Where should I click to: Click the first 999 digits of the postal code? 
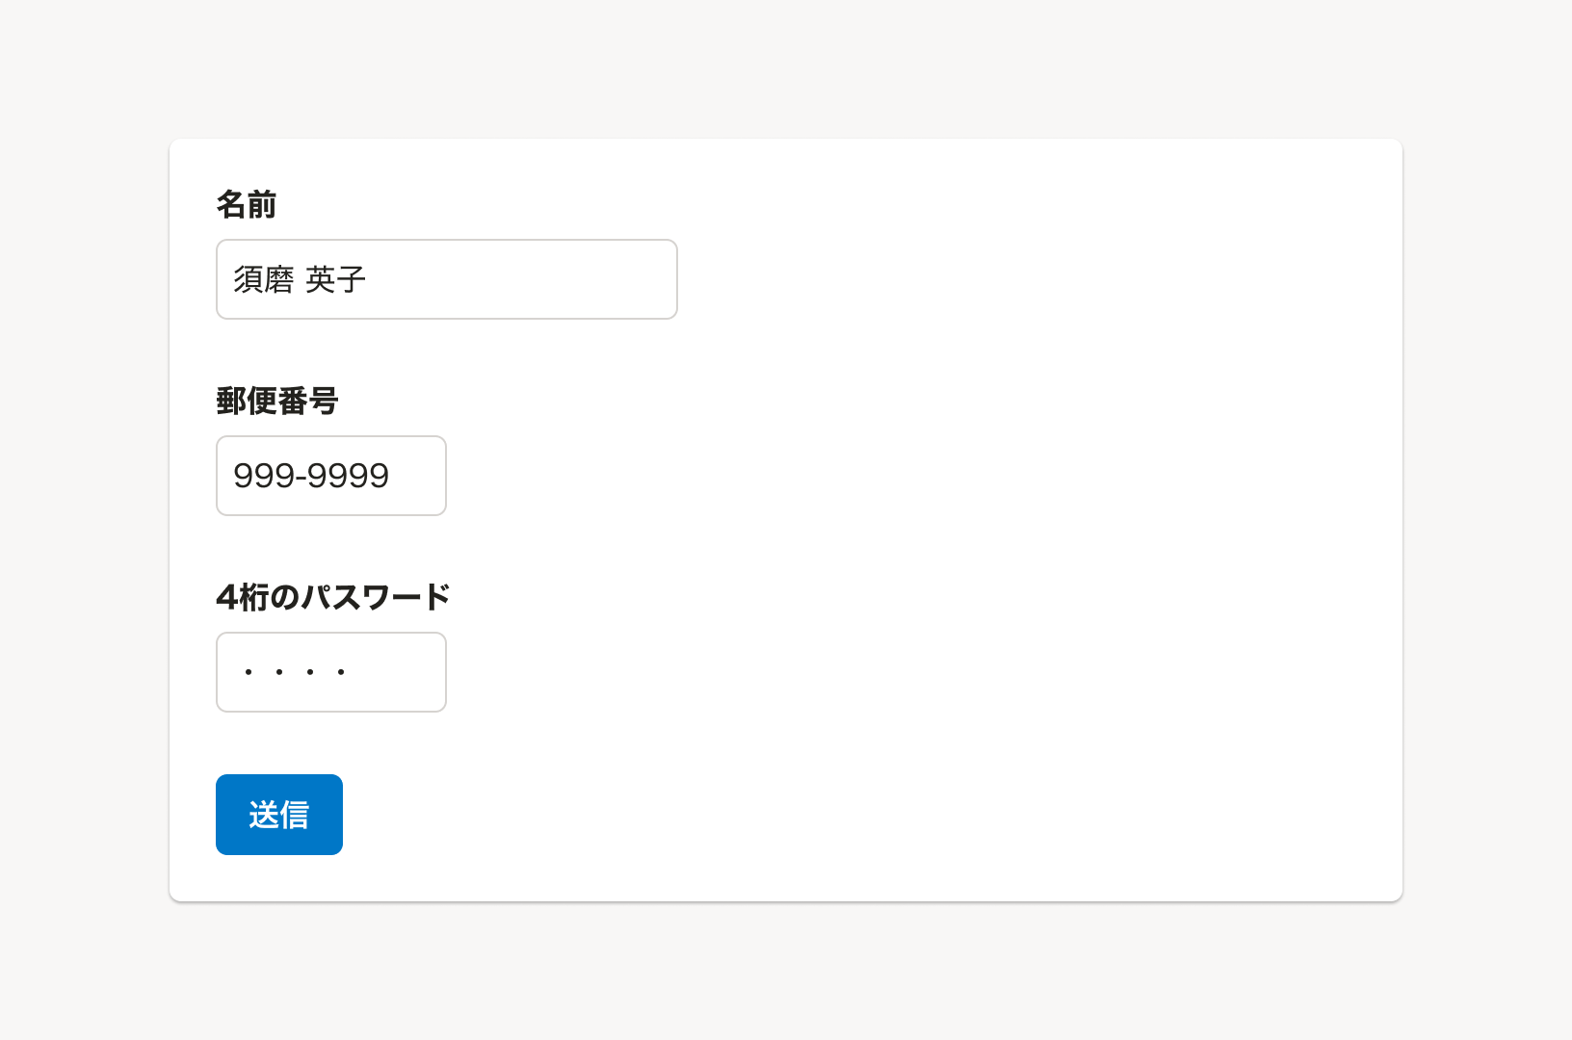coord(265,476)
